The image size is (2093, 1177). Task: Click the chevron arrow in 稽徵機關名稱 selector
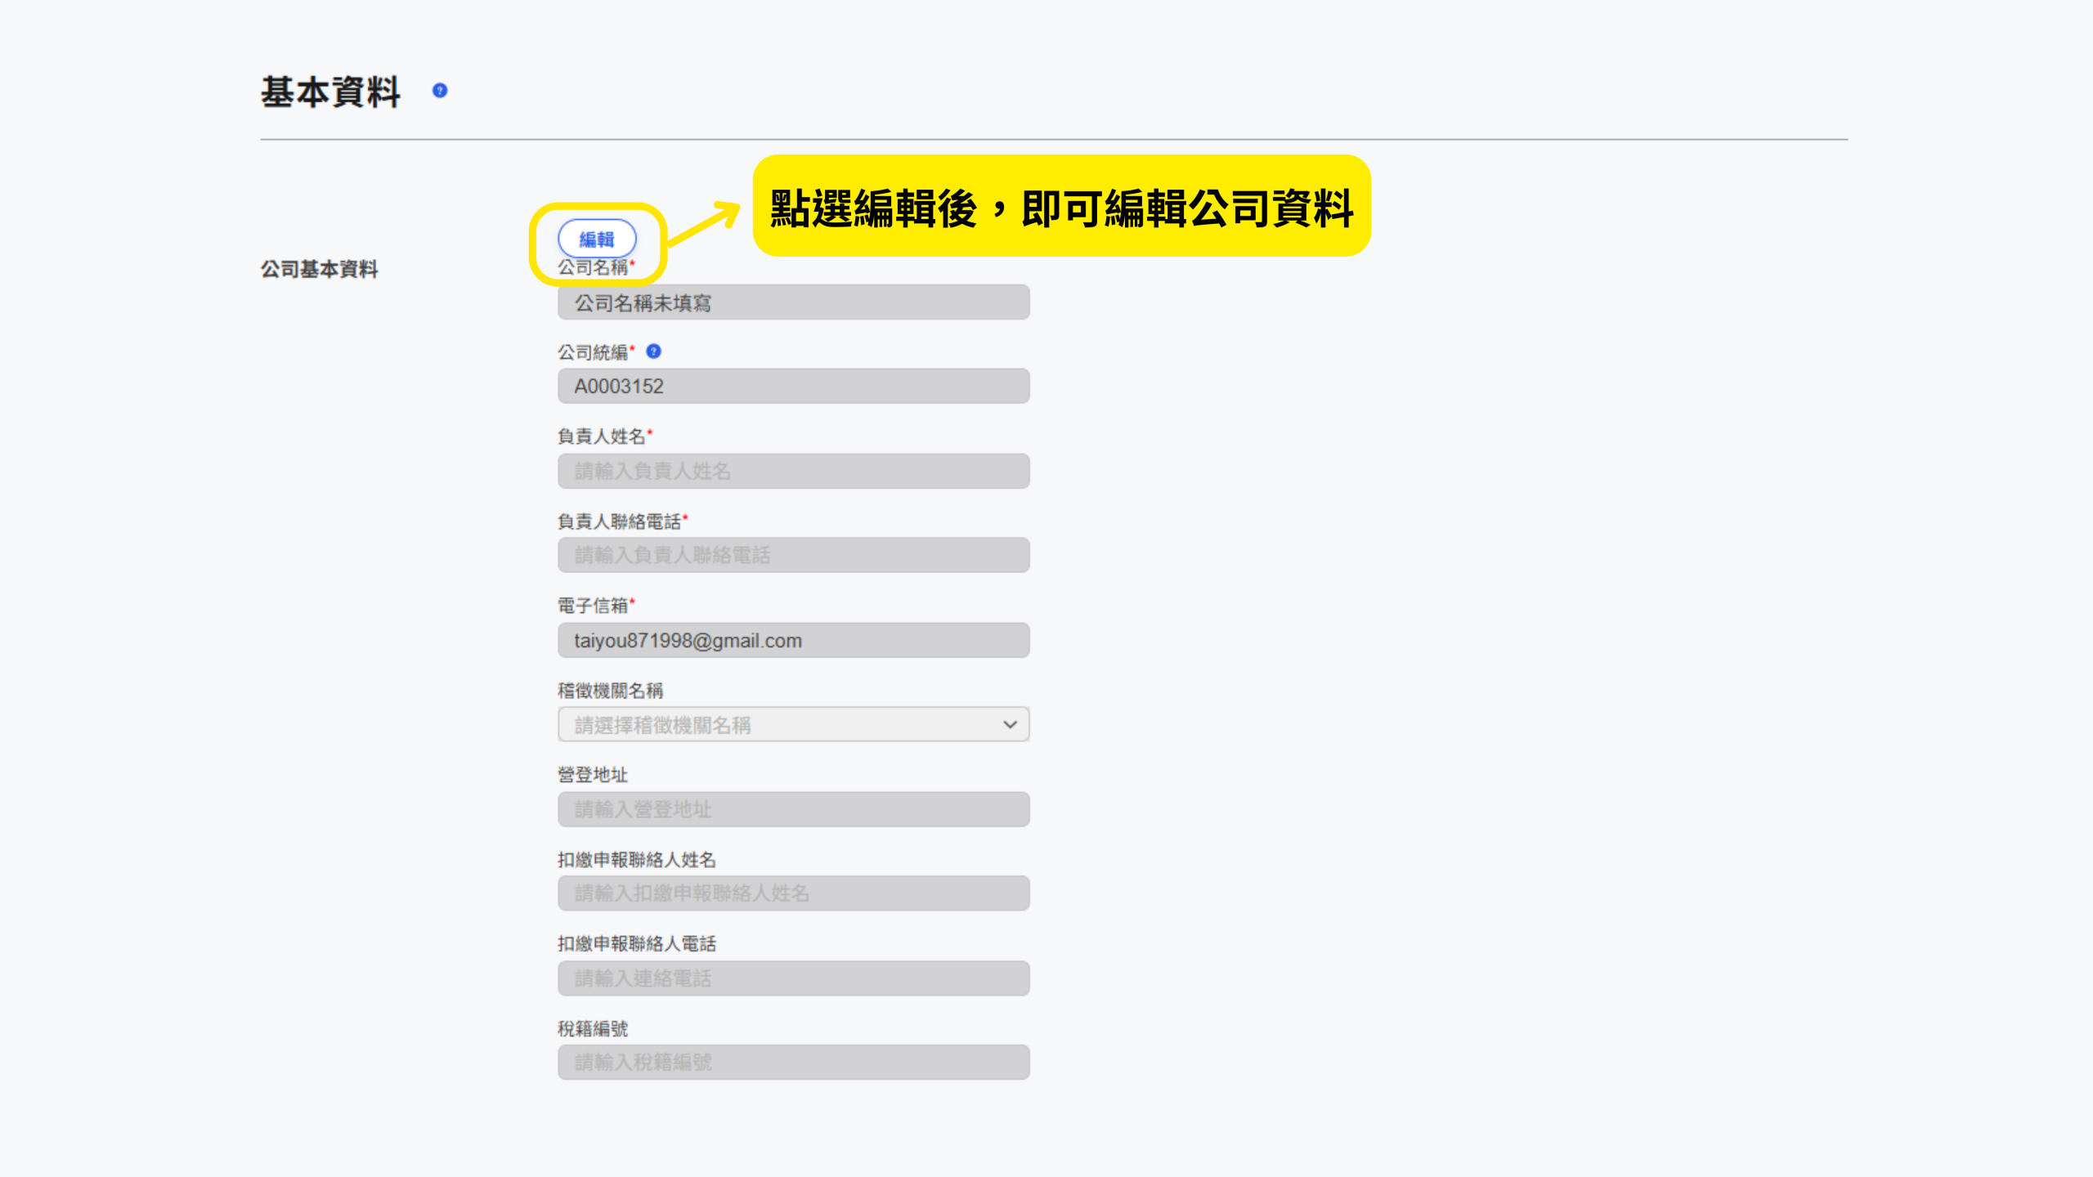[1010, 725]
